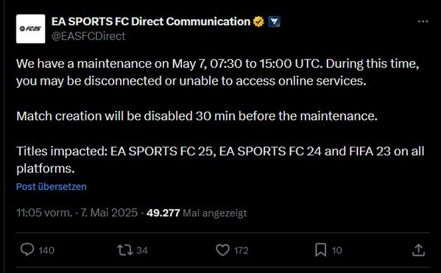Click the like count 172
441x273 pixels.
[241, 250]
